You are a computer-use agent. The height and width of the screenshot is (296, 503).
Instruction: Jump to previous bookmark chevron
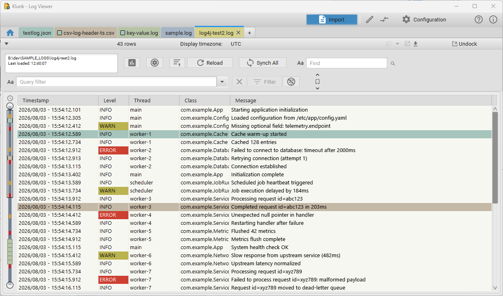[x=318, y=75]
